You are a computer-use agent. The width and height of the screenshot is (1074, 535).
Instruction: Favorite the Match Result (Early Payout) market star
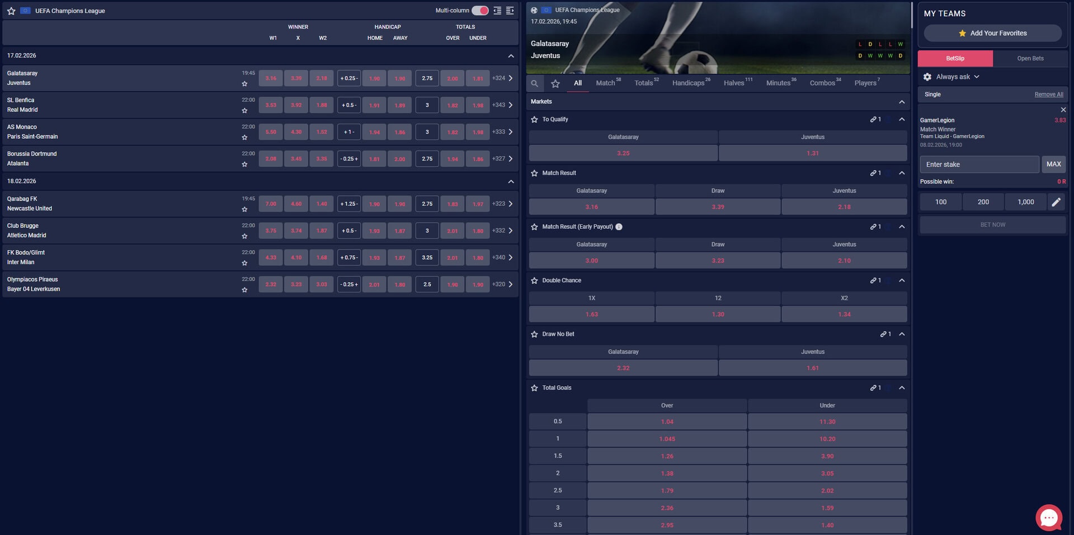[x=534, y=227]
